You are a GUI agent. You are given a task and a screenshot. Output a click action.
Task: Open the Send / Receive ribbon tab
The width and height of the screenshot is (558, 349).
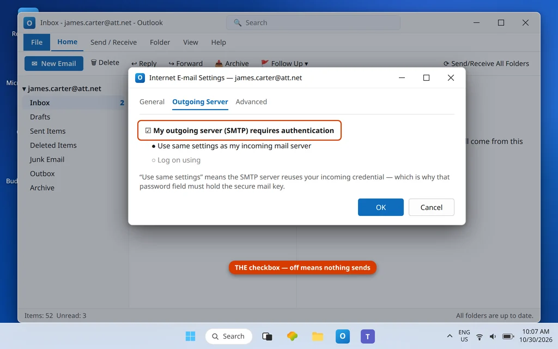pos(113,43)
